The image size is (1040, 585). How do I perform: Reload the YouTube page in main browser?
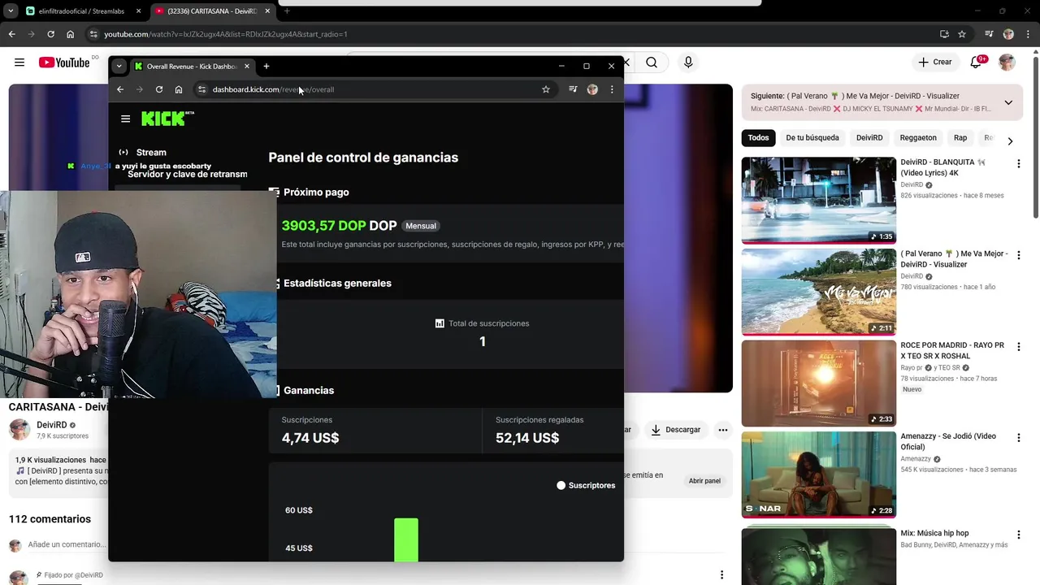pos(50,34)
